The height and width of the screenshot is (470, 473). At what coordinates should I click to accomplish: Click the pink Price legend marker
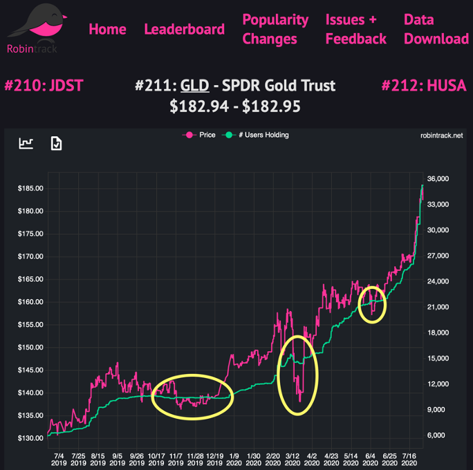coord(188,135)
